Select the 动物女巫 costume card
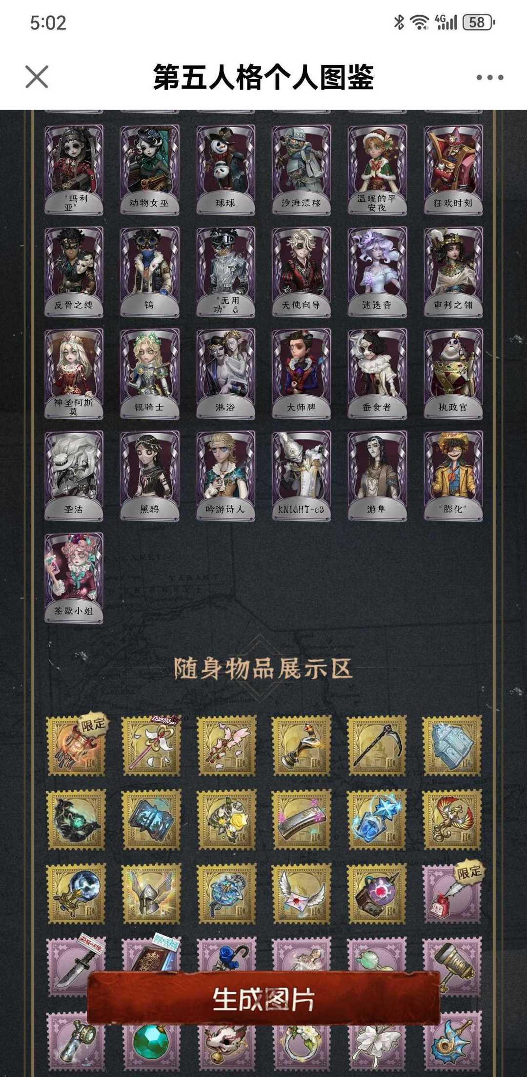 pos(150,170)
